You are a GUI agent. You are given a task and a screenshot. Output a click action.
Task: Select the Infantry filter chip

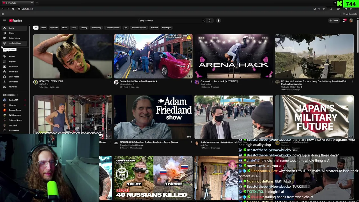[84, 27]
